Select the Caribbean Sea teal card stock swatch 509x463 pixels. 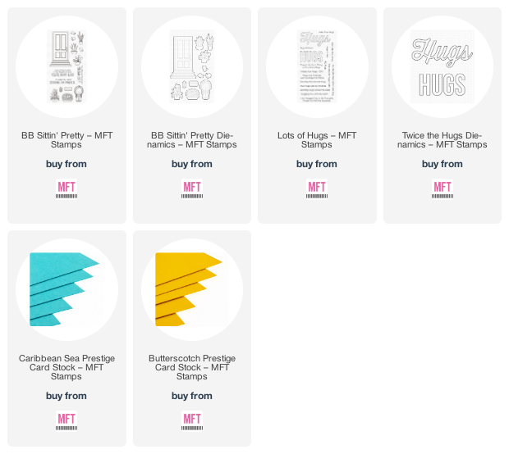(66, 289)
